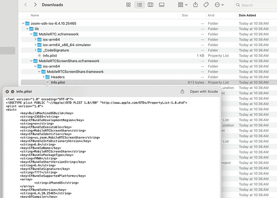Sort files by Size column

[x=185, y=15]
